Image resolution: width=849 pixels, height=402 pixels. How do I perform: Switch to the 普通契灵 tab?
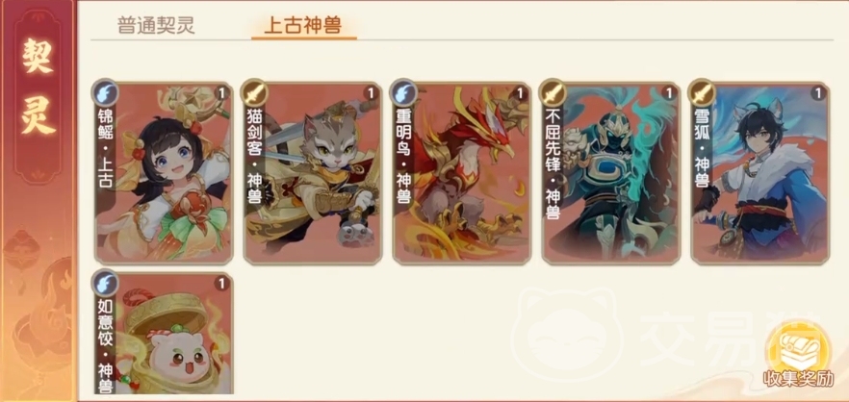click(x=156, y=25)
